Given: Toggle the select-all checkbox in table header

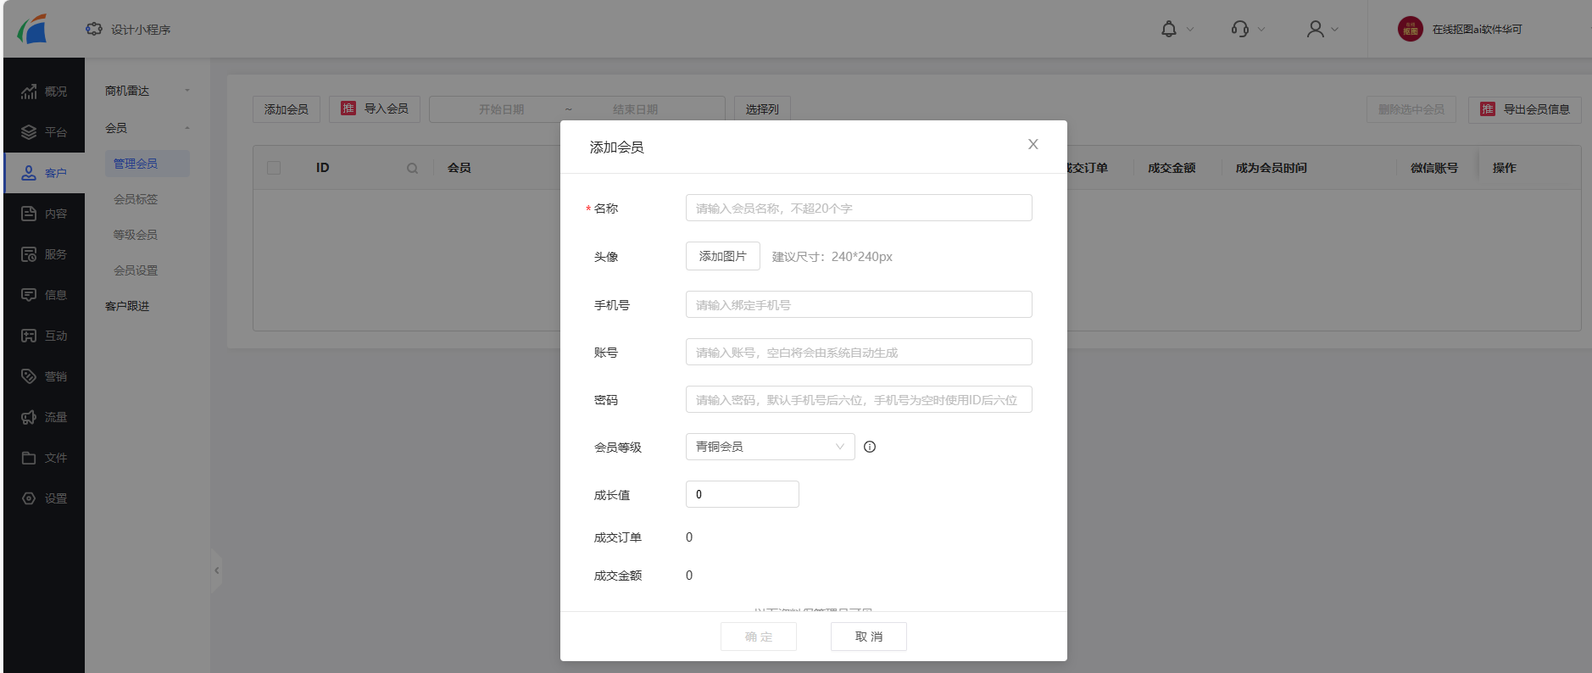Looking at the screenshot, I should [x=274, y=168].
